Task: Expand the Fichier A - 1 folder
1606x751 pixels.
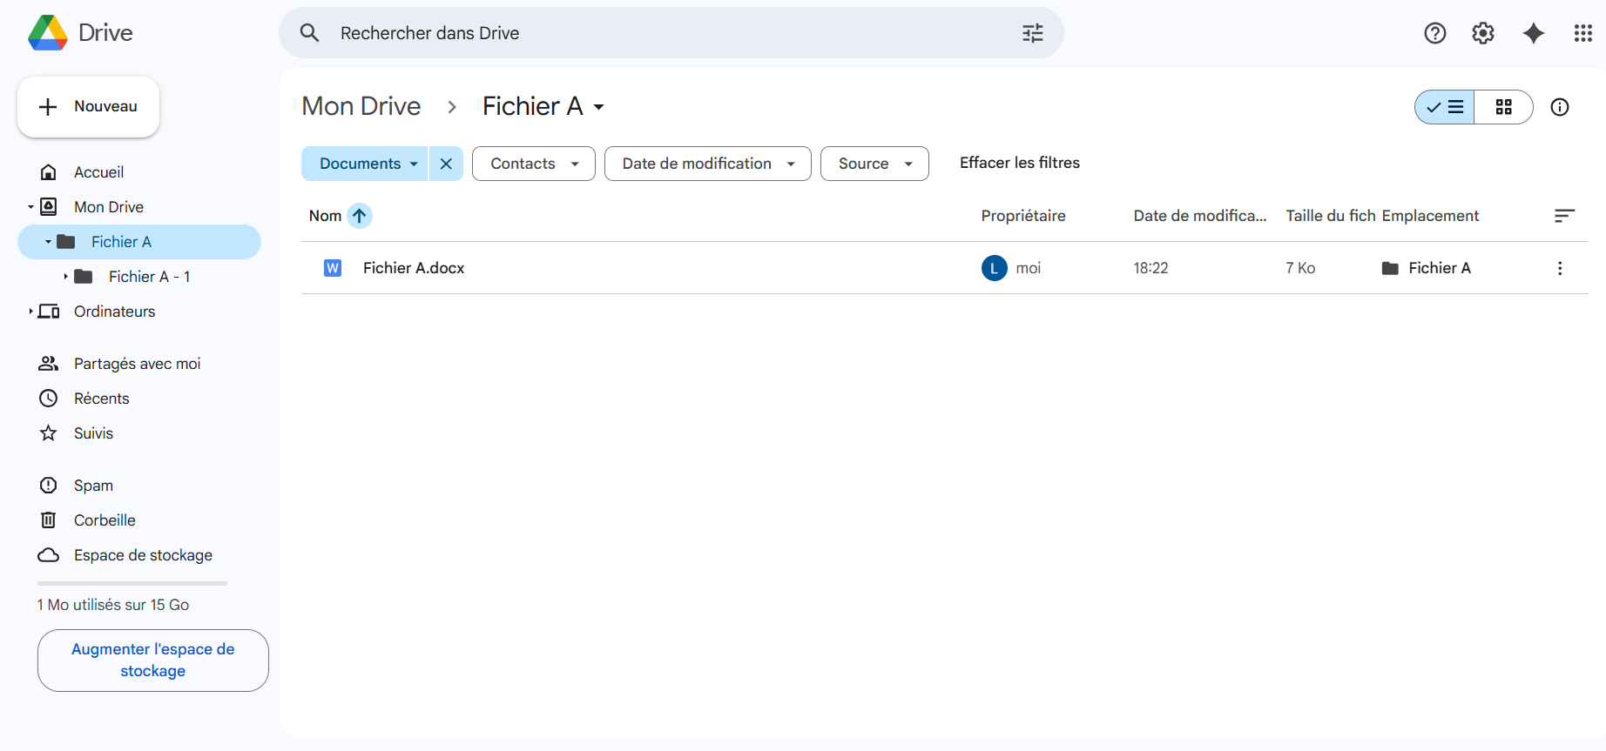Action: tap(65, 277)
